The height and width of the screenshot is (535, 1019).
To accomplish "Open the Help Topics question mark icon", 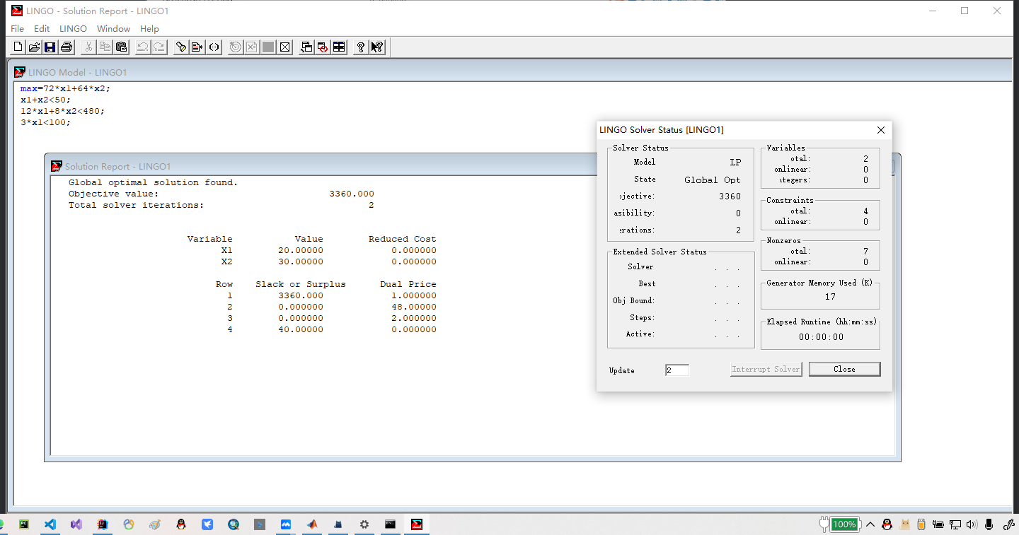I will coord(361,47).
